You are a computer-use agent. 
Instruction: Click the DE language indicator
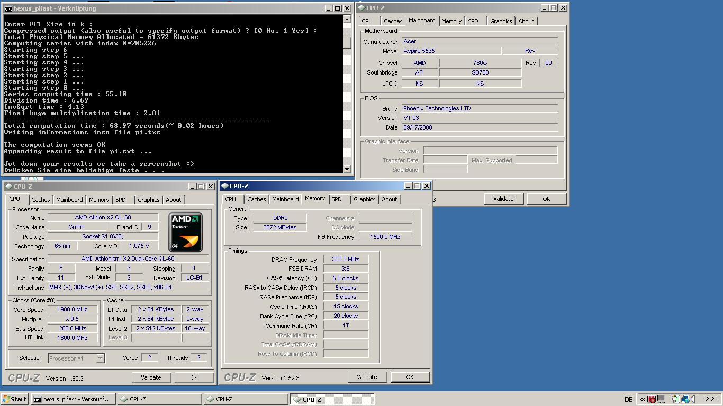pos(628,399)
